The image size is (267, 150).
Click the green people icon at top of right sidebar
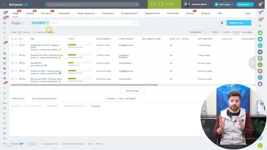pyautogui.click(x=260, y=32)
